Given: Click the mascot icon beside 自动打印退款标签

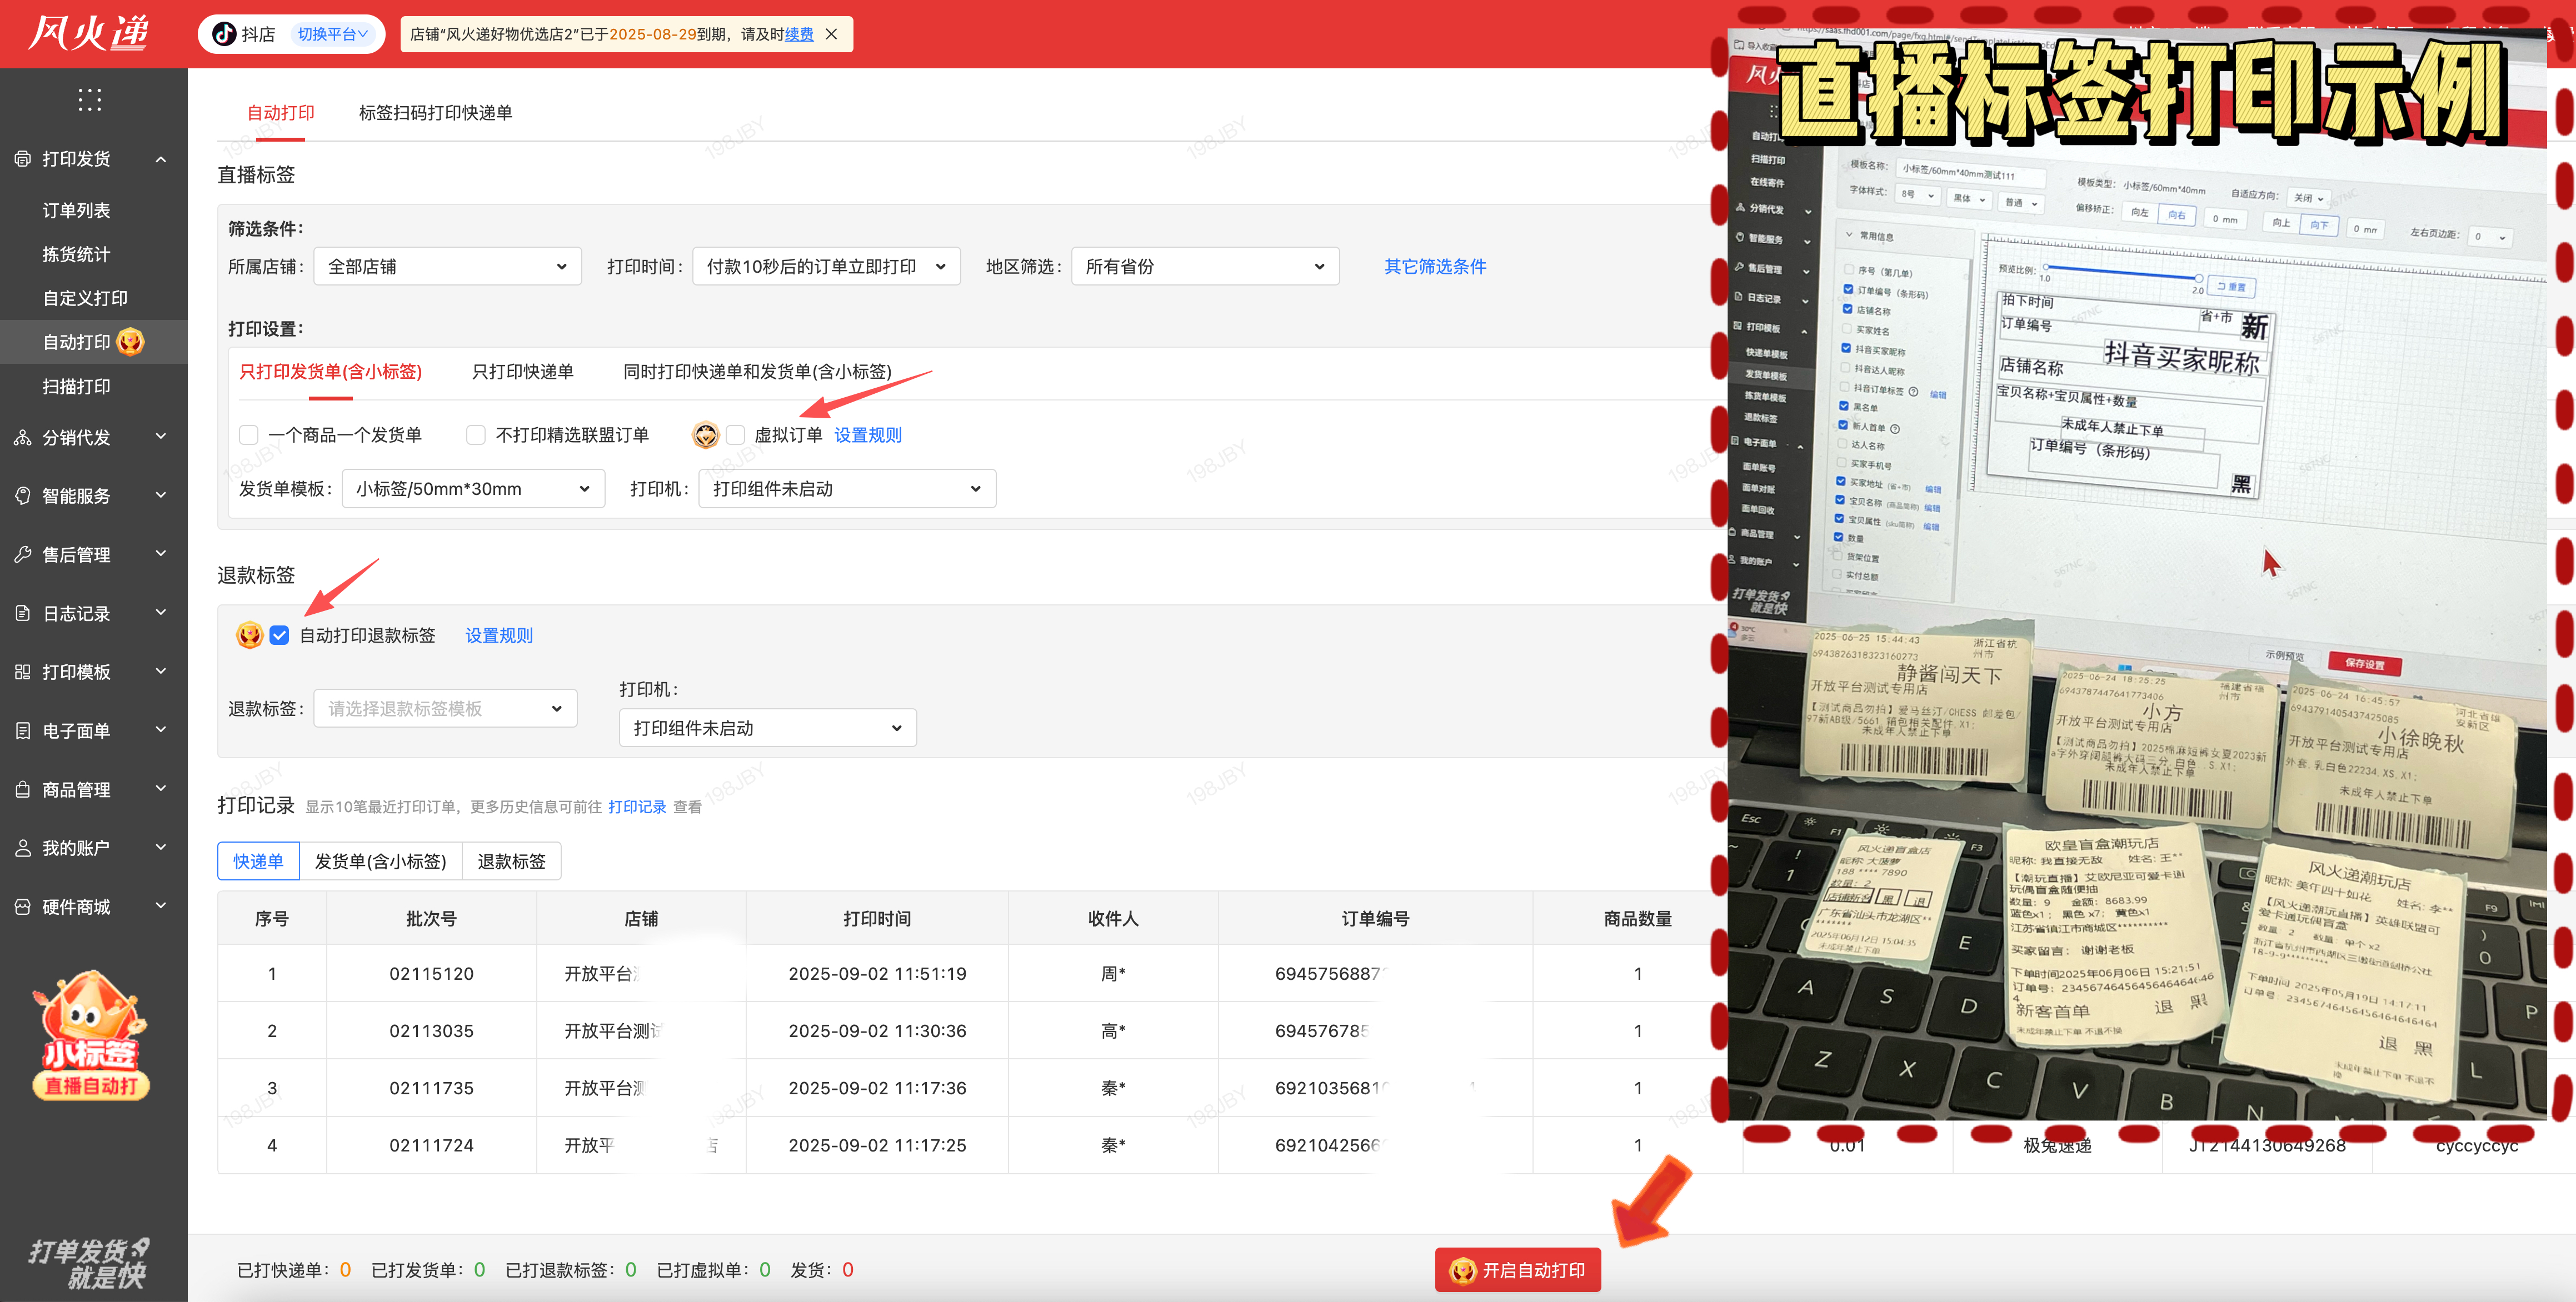Looking at the screenshot, I should 250,635.
